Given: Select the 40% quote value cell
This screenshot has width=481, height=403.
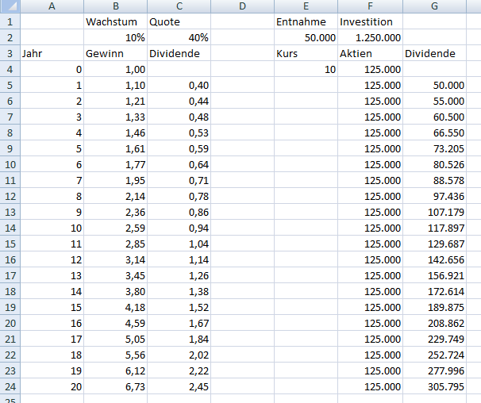Looking at the screenshot, I should [179, 37].
